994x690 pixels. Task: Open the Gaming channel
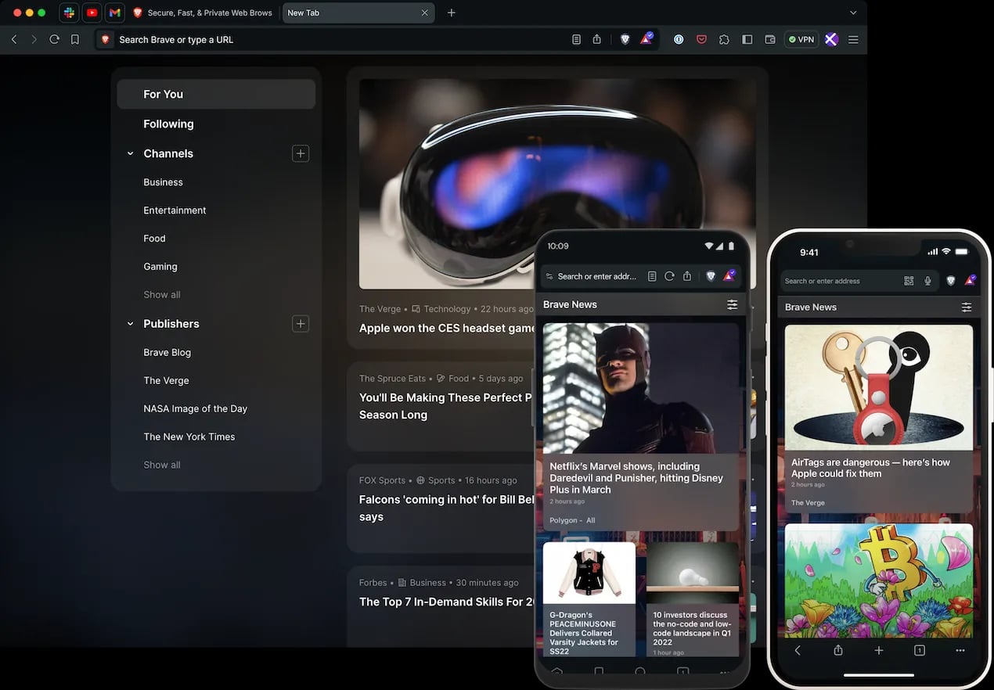(x=160, y=267)
